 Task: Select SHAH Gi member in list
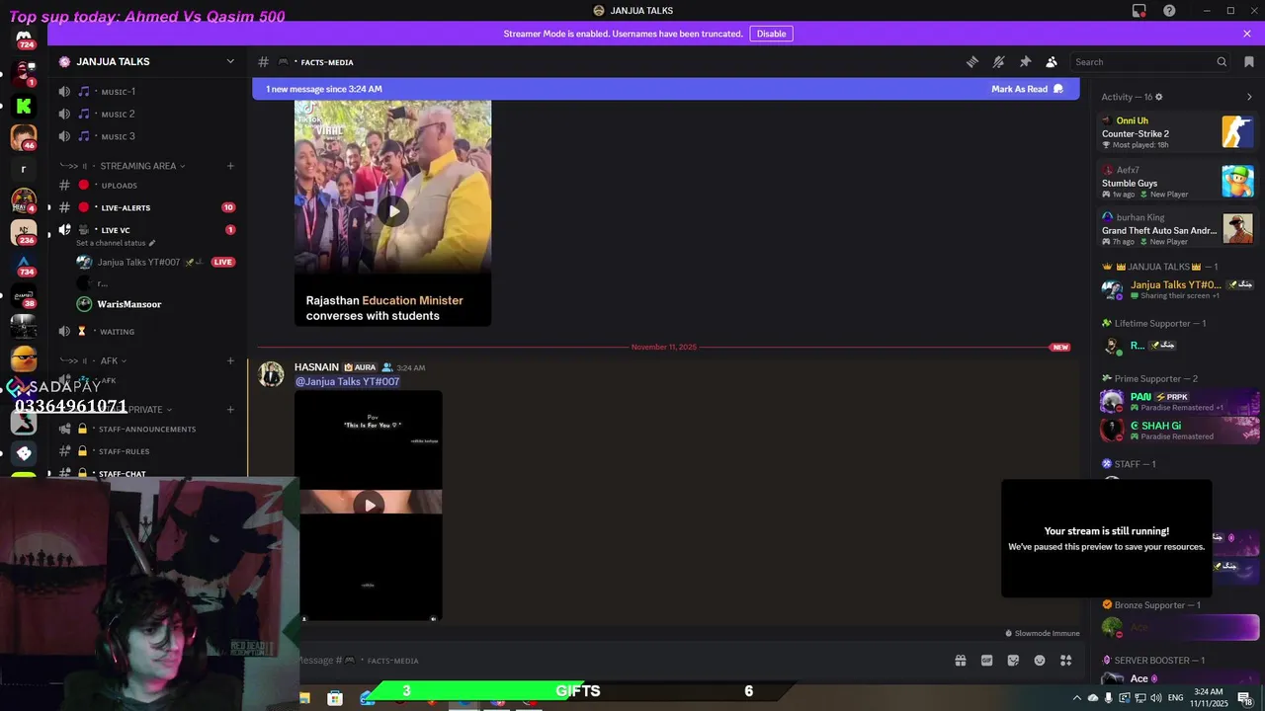1177,431
